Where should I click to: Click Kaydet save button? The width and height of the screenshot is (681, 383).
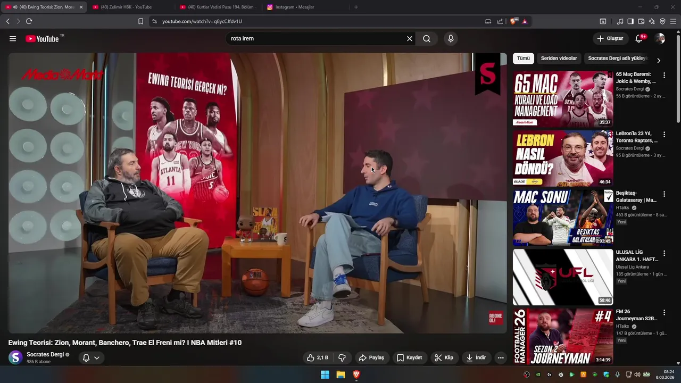[x=410, y=357]
